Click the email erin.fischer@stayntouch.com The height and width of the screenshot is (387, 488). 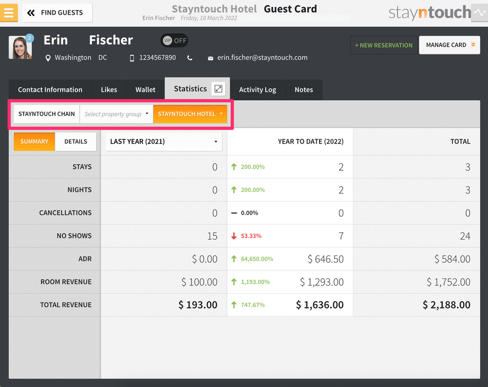(263, 58)
